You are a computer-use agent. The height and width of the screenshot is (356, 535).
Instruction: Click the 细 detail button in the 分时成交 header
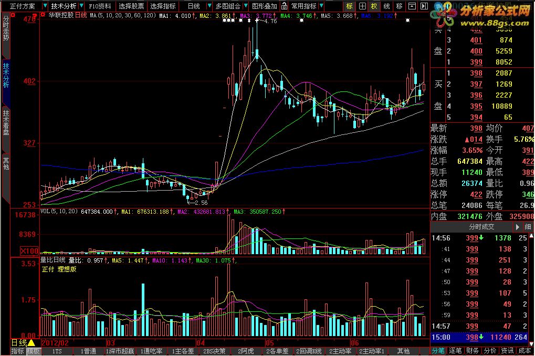coord(528,227)
